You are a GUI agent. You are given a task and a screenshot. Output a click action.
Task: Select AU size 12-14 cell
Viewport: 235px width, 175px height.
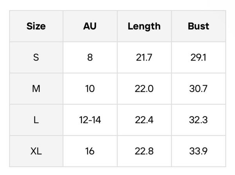(x=90, y=120)
